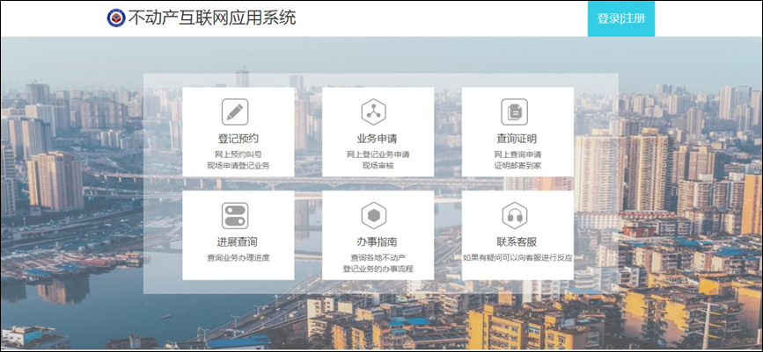This screenshot has height=352, width=763.
Task: Click the text 现场审核
Action: coord(378,166)
